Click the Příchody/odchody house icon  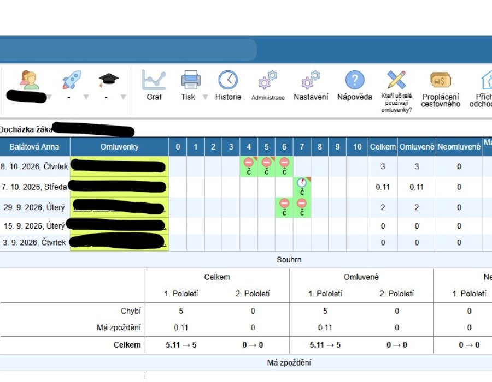pyautogui.click(x=487, y=80)
